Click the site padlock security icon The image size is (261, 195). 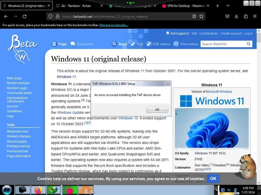[x=58, y=16]
